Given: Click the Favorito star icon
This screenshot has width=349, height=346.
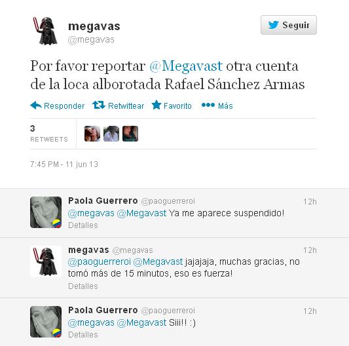Looking at the screenshot, I should point(156,105).
